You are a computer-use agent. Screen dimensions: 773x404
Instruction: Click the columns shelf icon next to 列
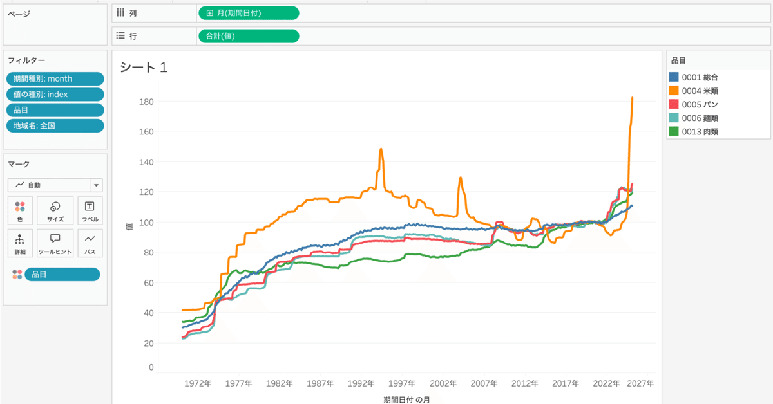point(120,12)
